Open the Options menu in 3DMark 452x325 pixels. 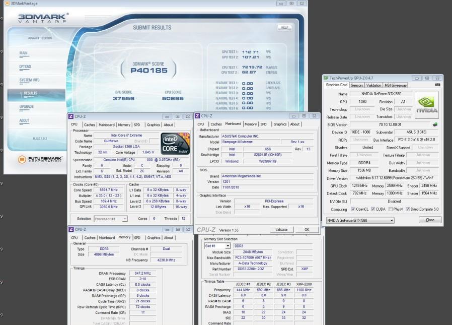(25, 67)
